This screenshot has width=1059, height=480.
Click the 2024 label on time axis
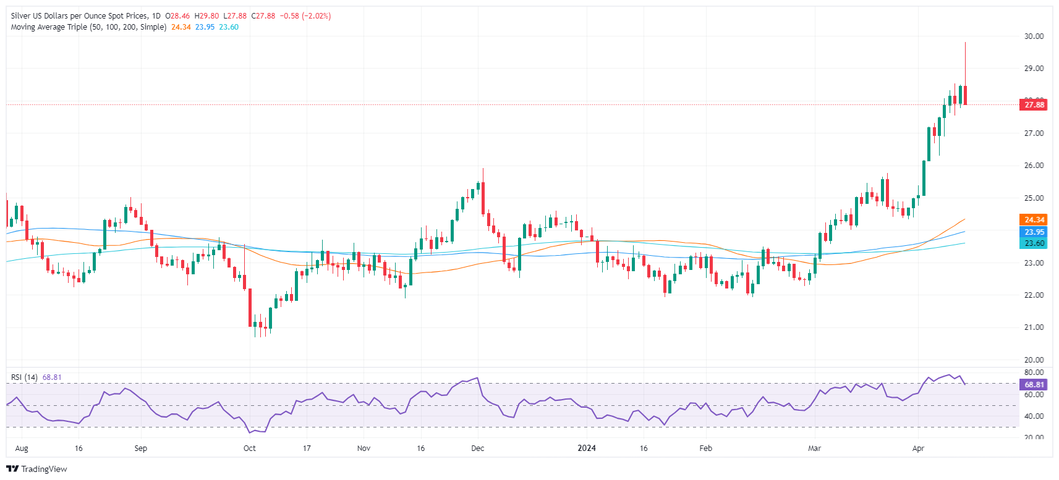[x=587, y=448]
